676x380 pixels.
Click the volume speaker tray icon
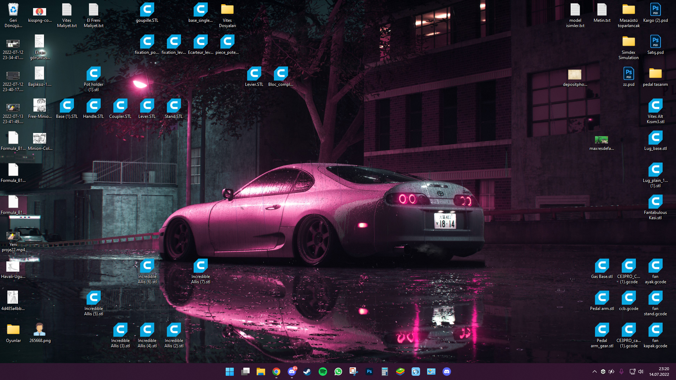click(641, 372)
